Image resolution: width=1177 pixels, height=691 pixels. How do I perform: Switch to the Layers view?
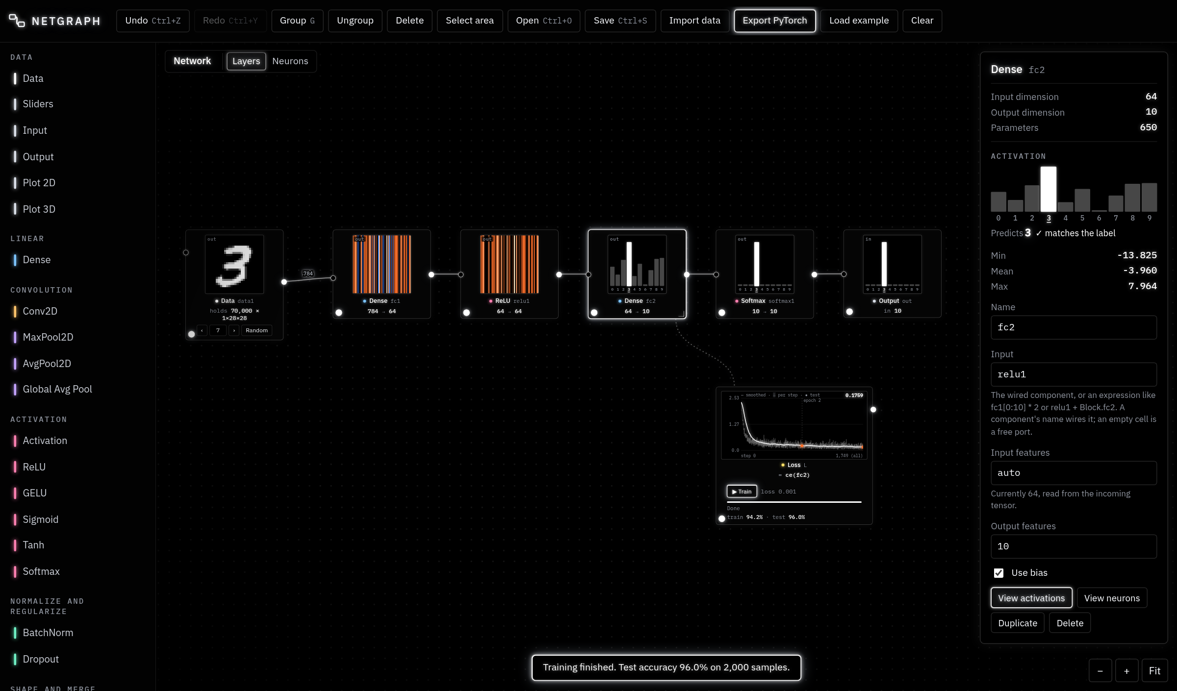(x=246, y=61)
